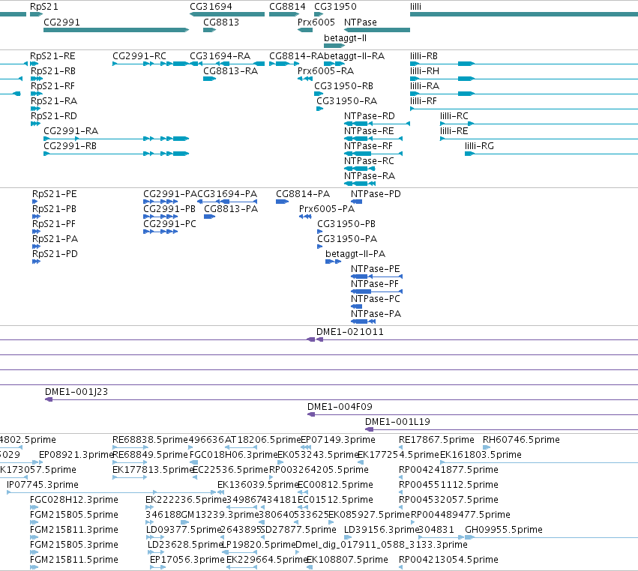Select BAC clone DME1-001J23
Image resolution: width=638 pixels, height=571 pixels.
click(x=76, y=392)
